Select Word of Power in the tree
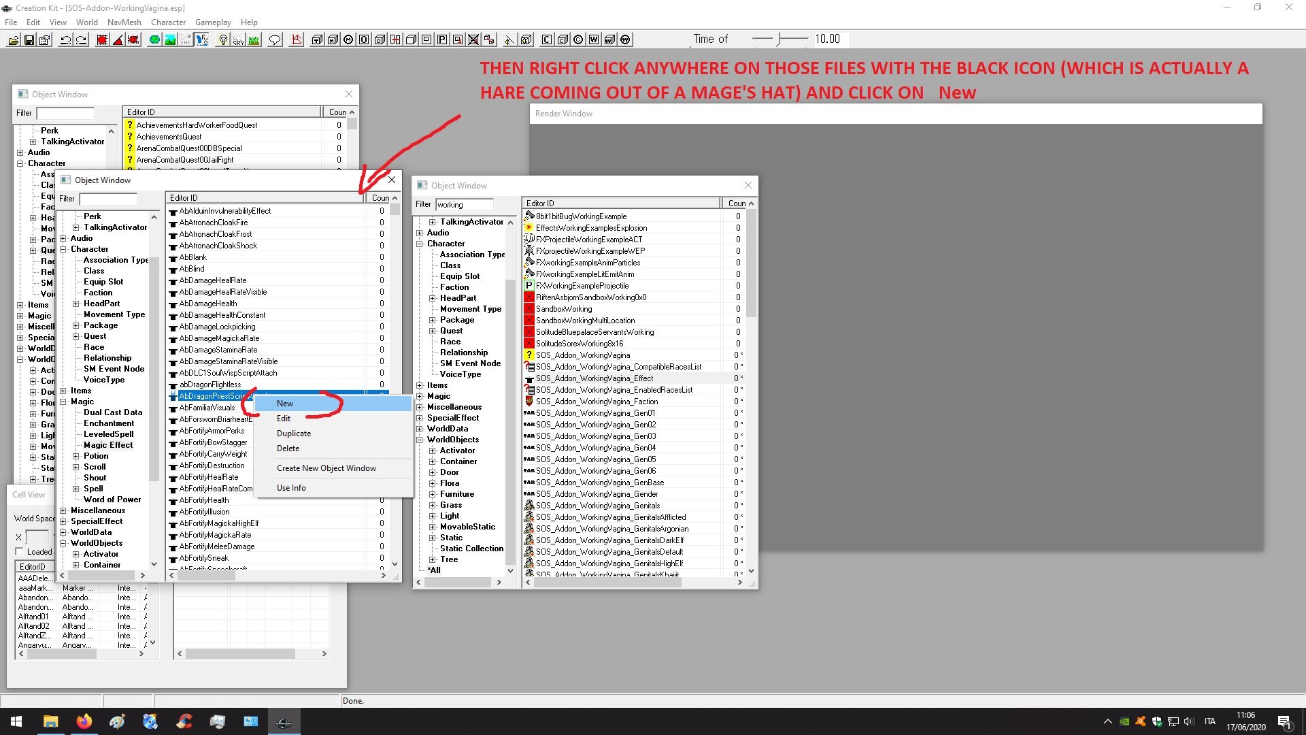This screenshot has height=735, width=1306. click(112, 500)
